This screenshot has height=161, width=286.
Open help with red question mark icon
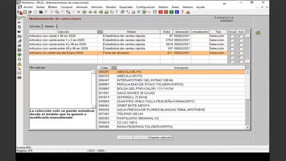coord(182,12)
